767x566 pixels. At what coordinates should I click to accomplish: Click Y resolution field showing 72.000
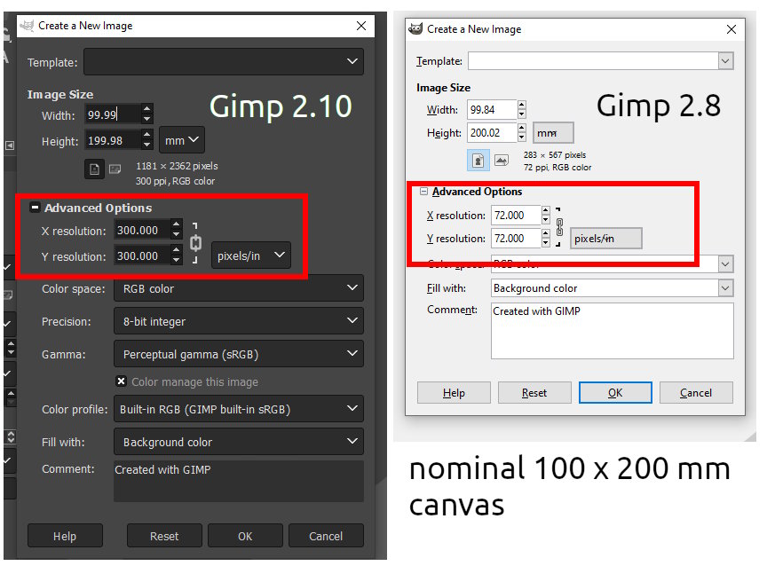pos(516,238)
